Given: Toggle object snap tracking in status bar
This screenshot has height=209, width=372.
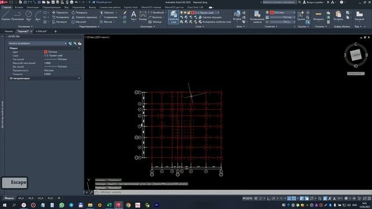Looking at the screenshot, I should click(x=289, y=199).
